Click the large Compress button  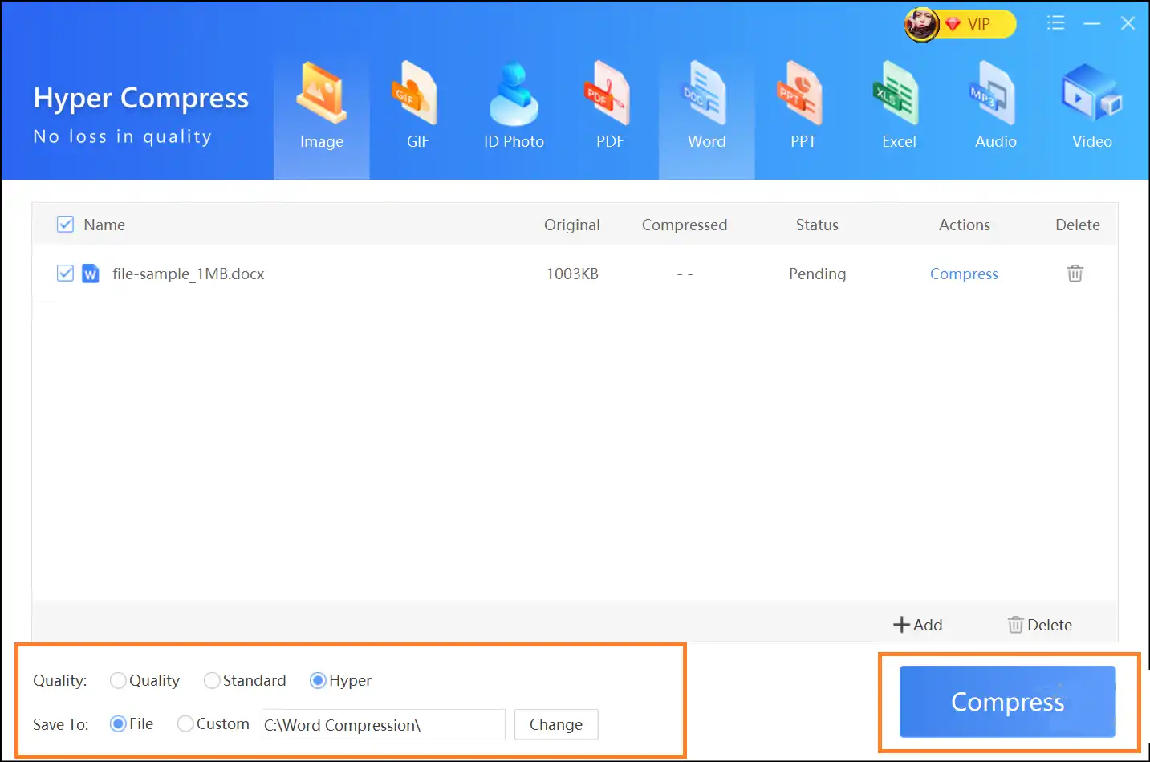(1007, 702)
